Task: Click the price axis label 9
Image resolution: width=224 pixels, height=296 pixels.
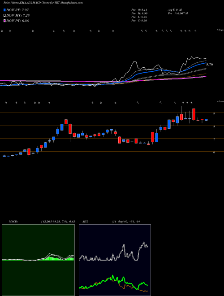Action: point(214,113)
